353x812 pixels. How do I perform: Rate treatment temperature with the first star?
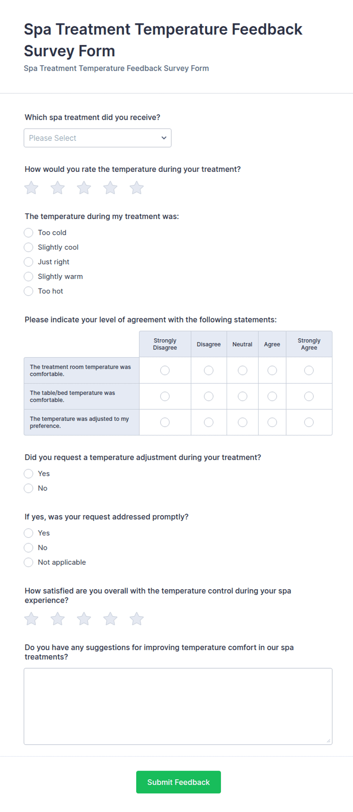click(31, 188)
